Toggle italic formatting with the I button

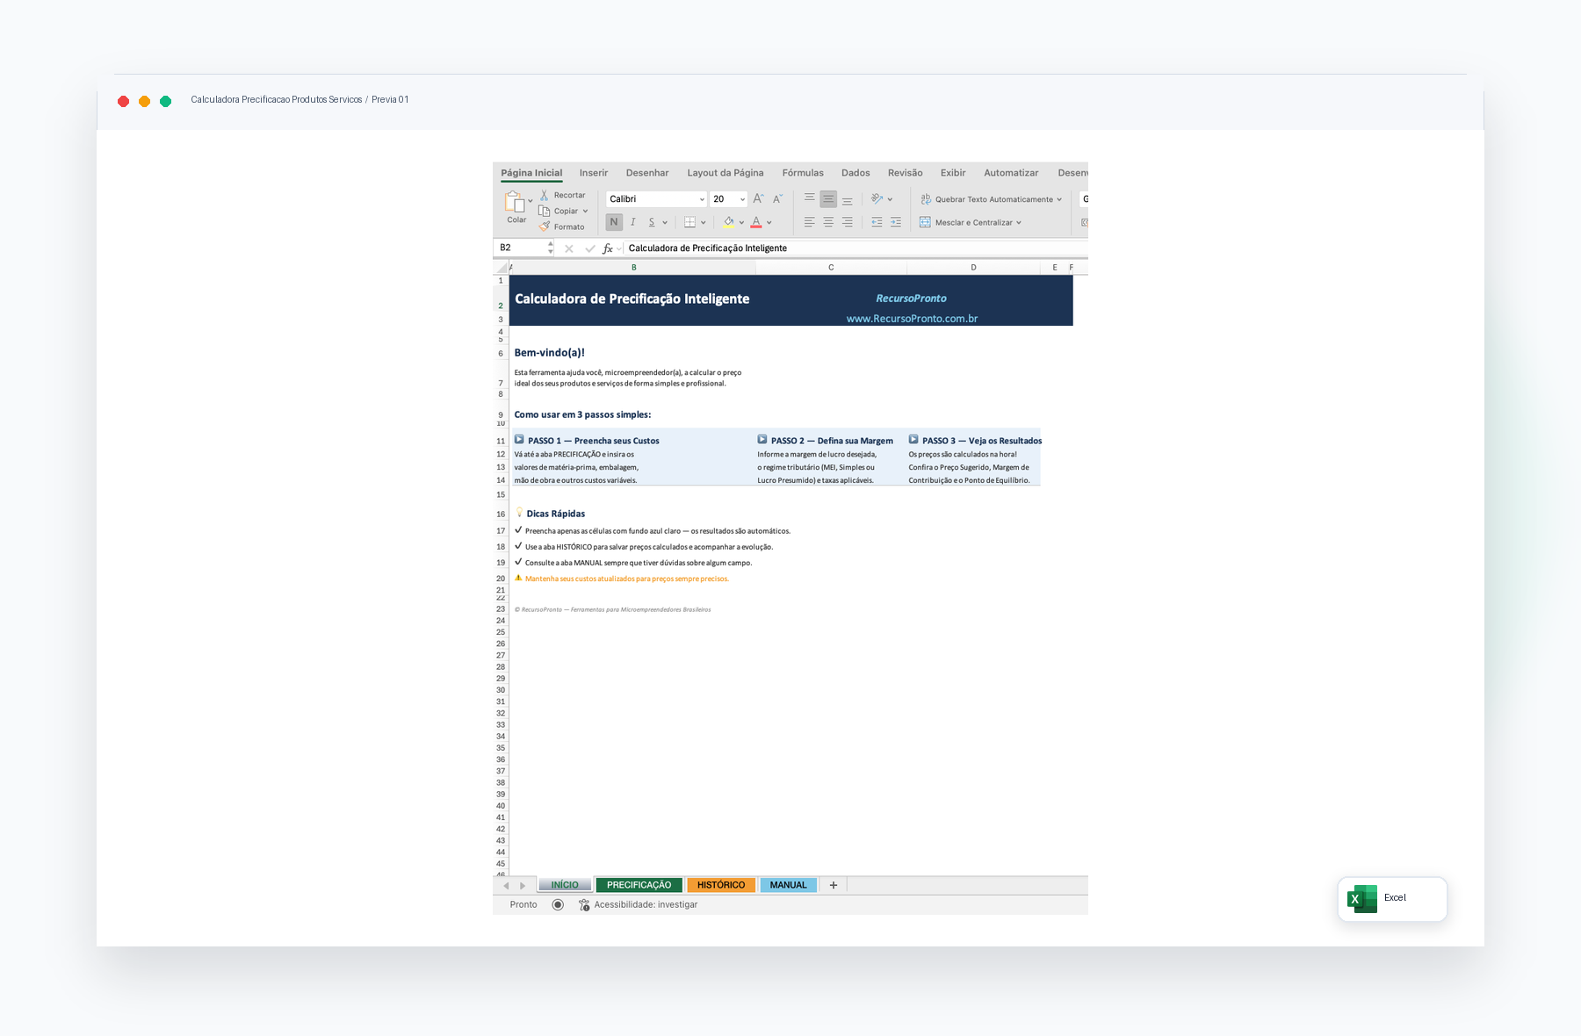click(x=632, y=222)
